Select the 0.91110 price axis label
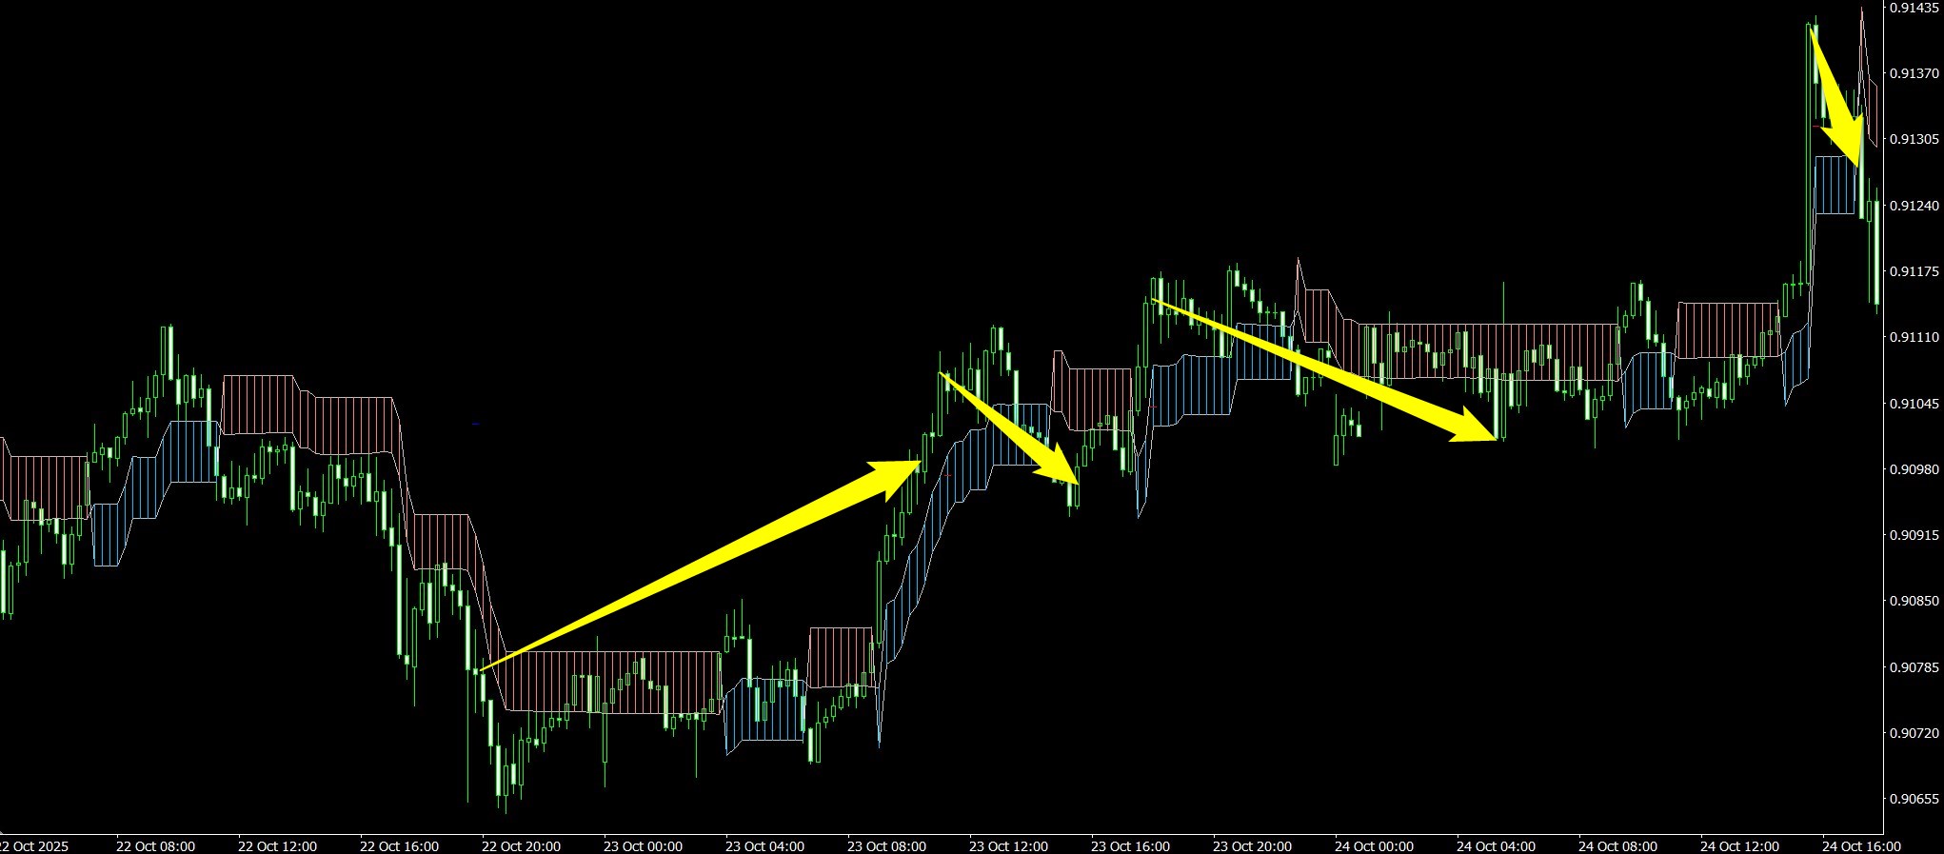The height and width of the screenshot is (854, 1944). 1914,337
